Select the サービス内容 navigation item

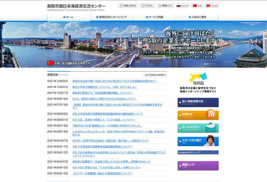(x=154, y=17)
